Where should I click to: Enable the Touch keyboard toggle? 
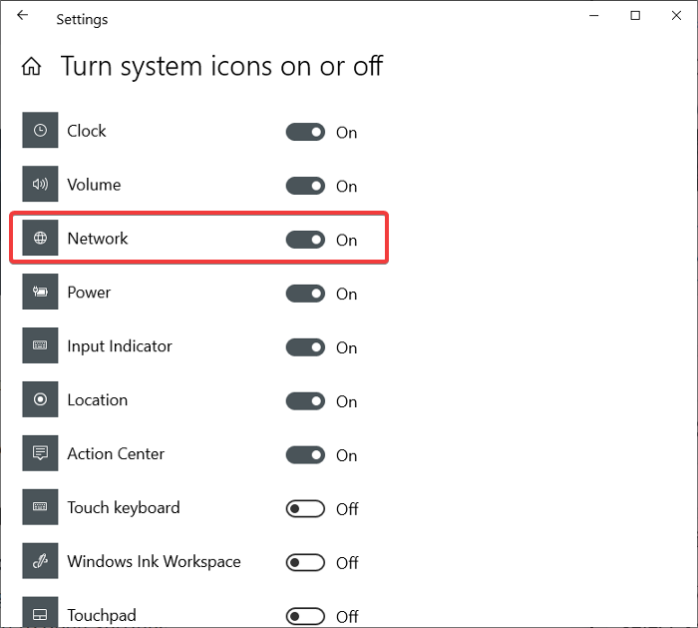click(305, 509)
